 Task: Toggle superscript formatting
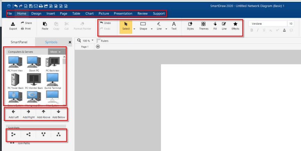pyautogui.click(x=277, y=30)
